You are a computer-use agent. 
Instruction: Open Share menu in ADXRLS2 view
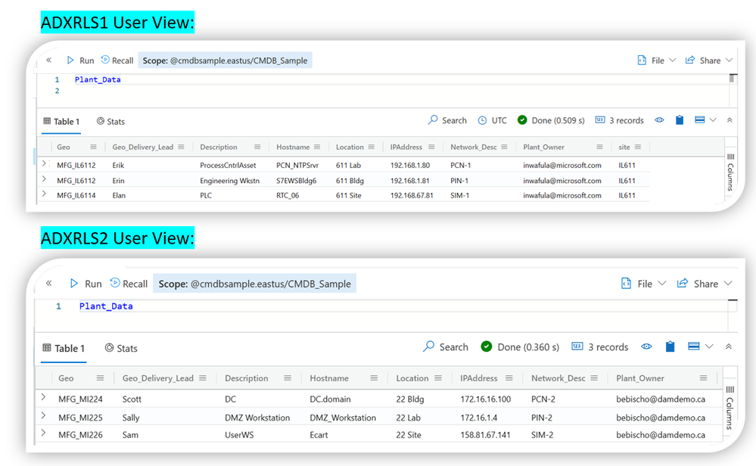point(705,284)
